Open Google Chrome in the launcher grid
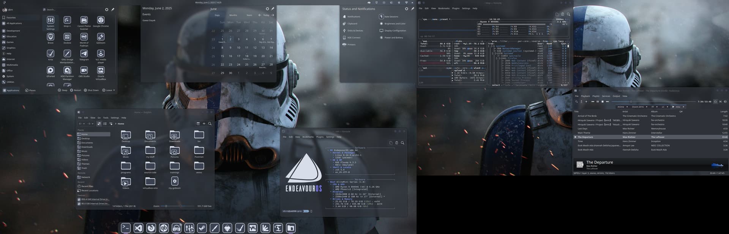 pyautogui.click(x=101, y=22)
